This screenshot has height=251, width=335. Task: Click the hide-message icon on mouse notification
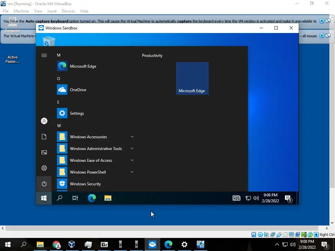tap(328, 36)
